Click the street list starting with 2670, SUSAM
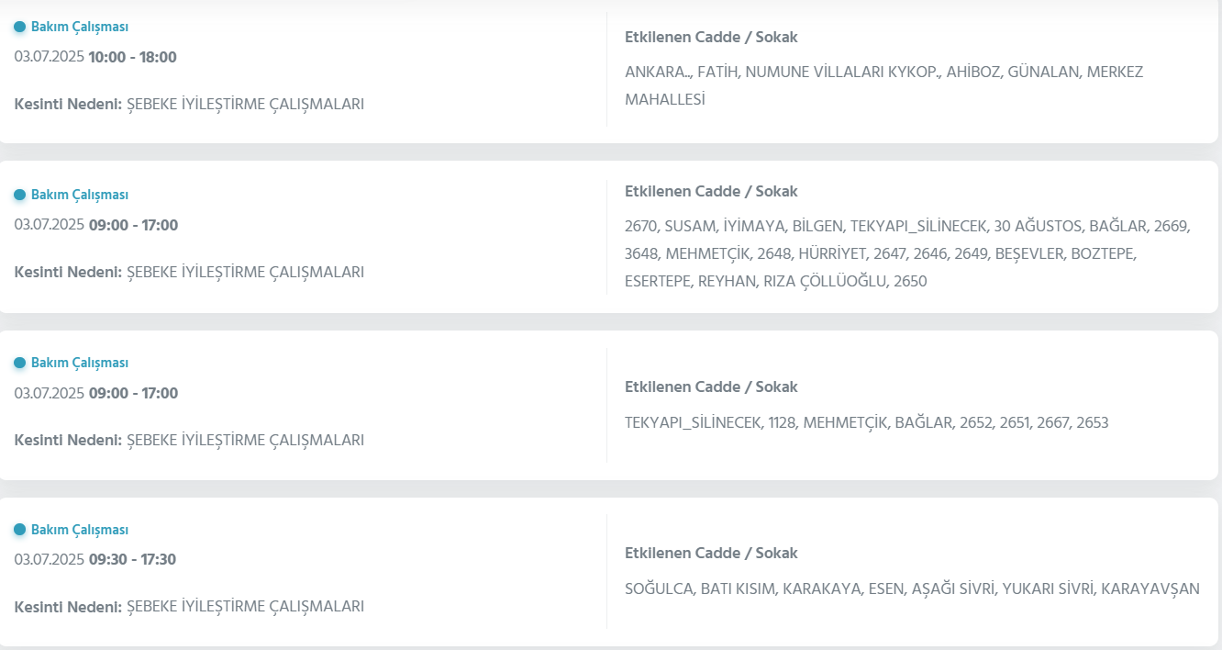 click(907, 253)
